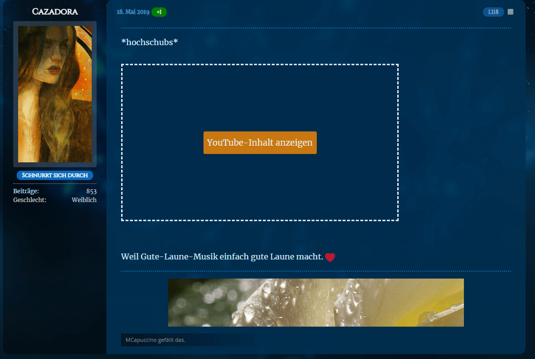Image resolution: width=535 pixels, height=359 pixels.
Task: Click the red heart emoji
Action: [x=330, y=257]
